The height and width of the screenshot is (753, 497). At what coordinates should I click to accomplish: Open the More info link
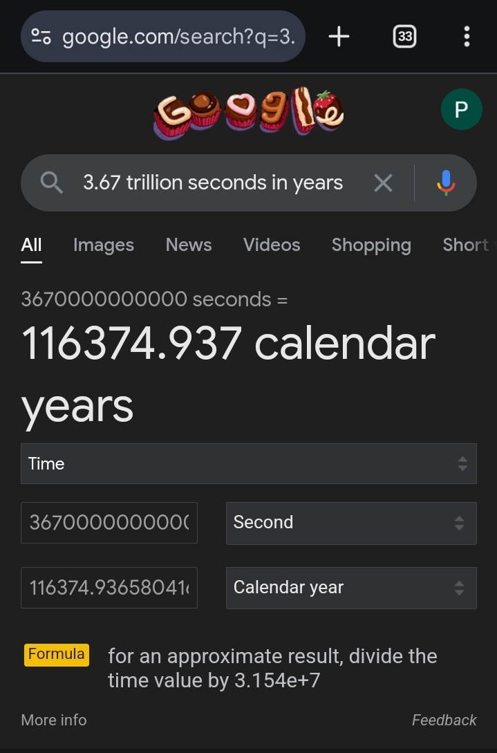[53, 720]
